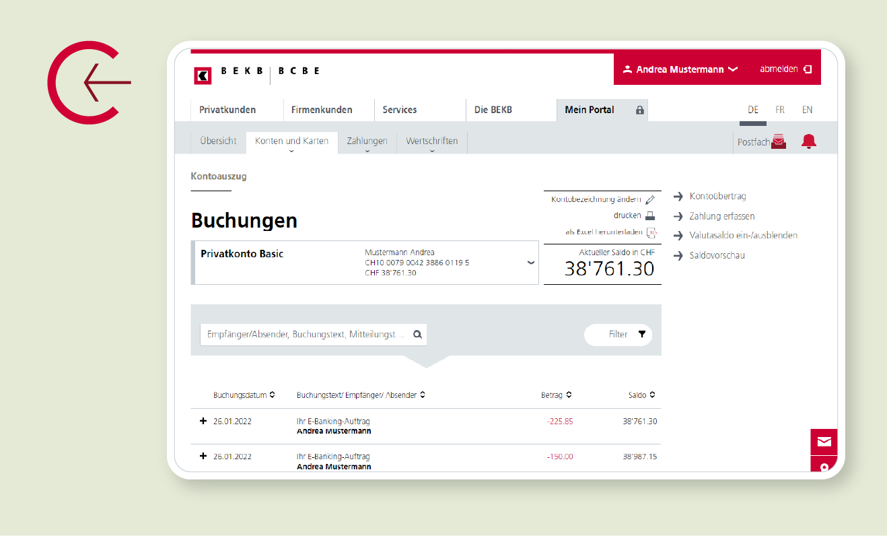Toggle Valutasaldo ein-/ausblenden
The height and width of the screenshot is (536, 887).
tap(743, 236)
